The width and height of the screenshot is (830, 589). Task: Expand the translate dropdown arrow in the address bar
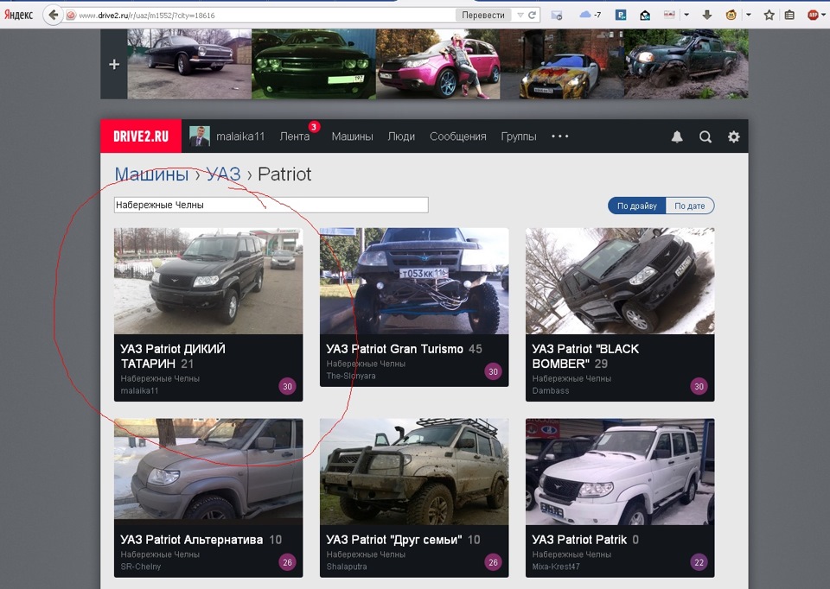pos(520,16)
